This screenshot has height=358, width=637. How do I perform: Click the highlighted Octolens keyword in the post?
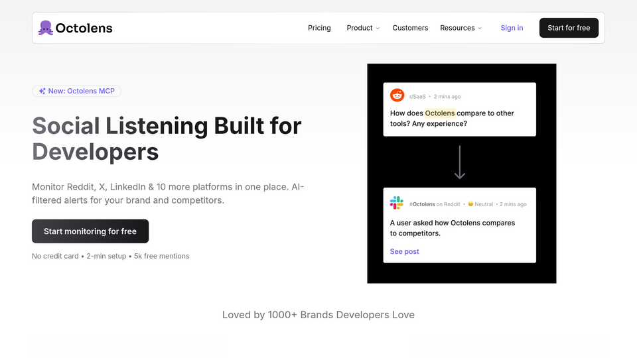point(440,113)
